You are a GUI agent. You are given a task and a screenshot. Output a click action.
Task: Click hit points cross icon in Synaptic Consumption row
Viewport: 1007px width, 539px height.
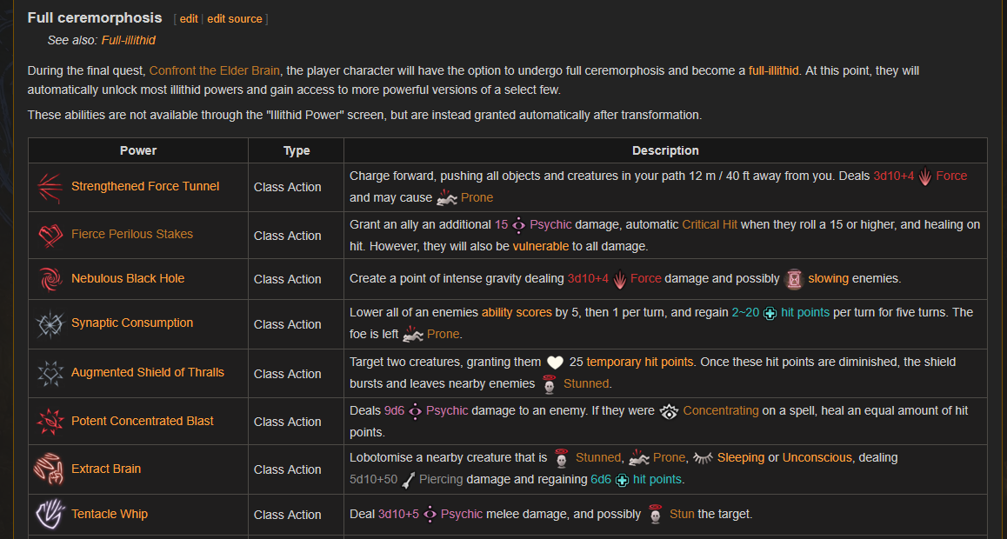click(770, 313)
